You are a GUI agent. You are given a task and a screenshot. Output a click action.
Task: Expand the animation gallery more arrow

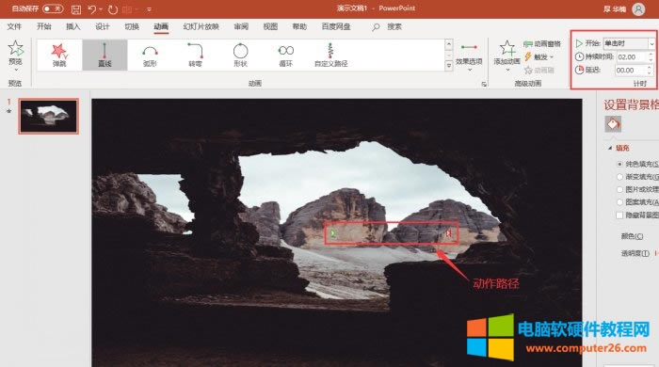[449, 66]
